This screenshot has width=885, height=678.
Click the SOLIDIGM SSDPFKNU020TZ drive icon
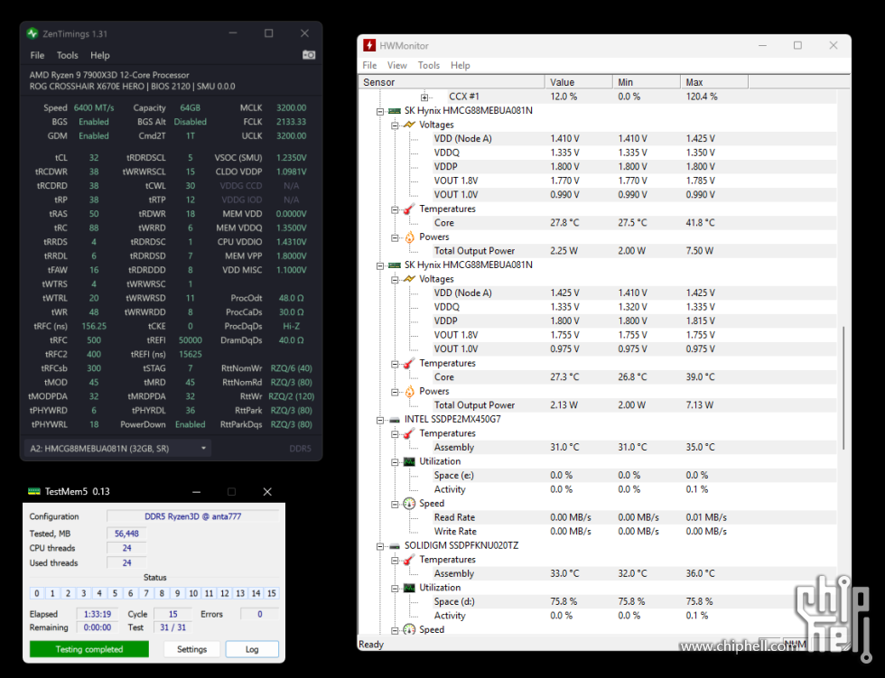pyautogui.click(x=395, y=546)
